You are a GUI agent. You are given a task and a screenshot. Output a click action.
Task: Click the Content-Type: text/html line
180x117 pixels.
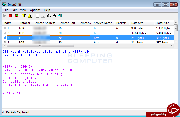41,85
